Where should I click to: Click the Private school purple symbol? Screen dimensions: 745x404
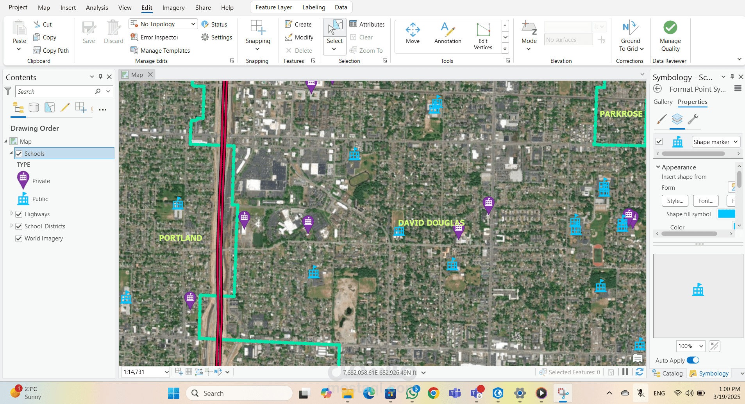(23, 180)
